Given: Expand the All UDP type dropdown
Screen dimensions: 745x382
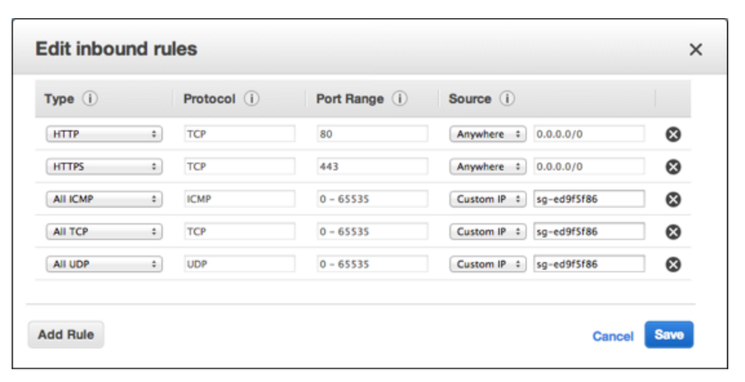Looking at the screenshot, I should point(104,264).
